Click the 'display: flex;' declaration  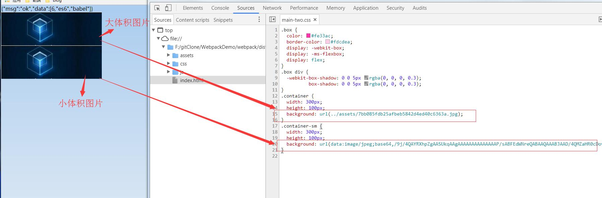(x=306, y=60)
